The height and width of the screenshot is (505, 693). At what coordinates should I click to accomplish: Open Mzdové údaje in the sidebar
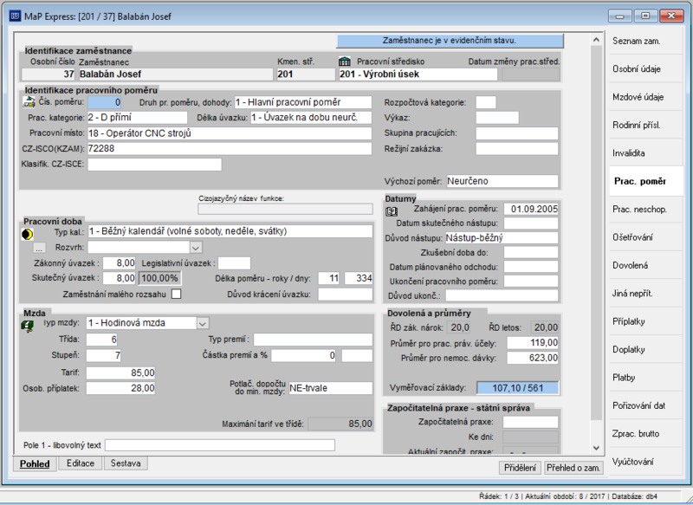pos(645,97)
